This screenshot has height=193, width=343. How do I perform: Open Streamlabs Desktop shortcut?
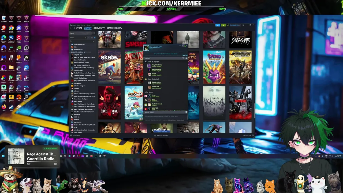[4, 88]
